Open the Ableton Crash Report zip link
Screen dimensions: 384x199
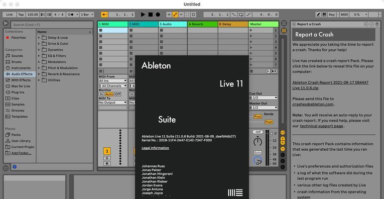pyautogui.click(x=330, y=85)
